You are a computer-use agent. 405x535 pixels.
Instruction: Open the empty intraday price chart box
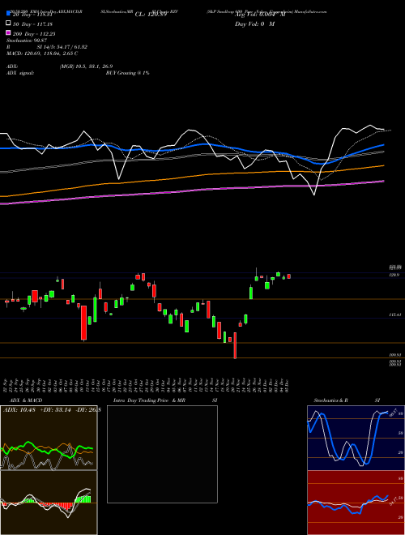(x=162, y=454)
